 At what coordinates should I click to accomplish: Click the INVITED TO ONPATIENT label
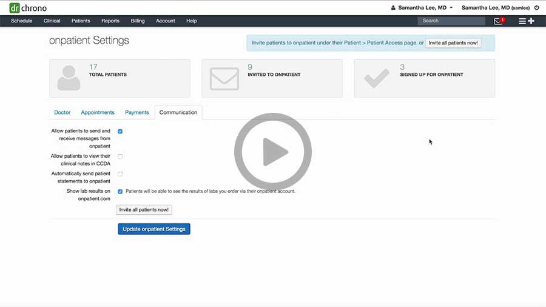274,75
